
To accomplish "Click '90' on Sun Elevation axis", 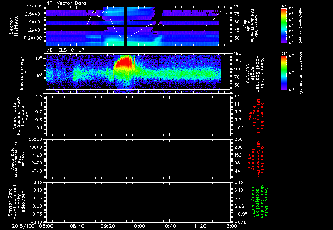I will coord(237,6).
